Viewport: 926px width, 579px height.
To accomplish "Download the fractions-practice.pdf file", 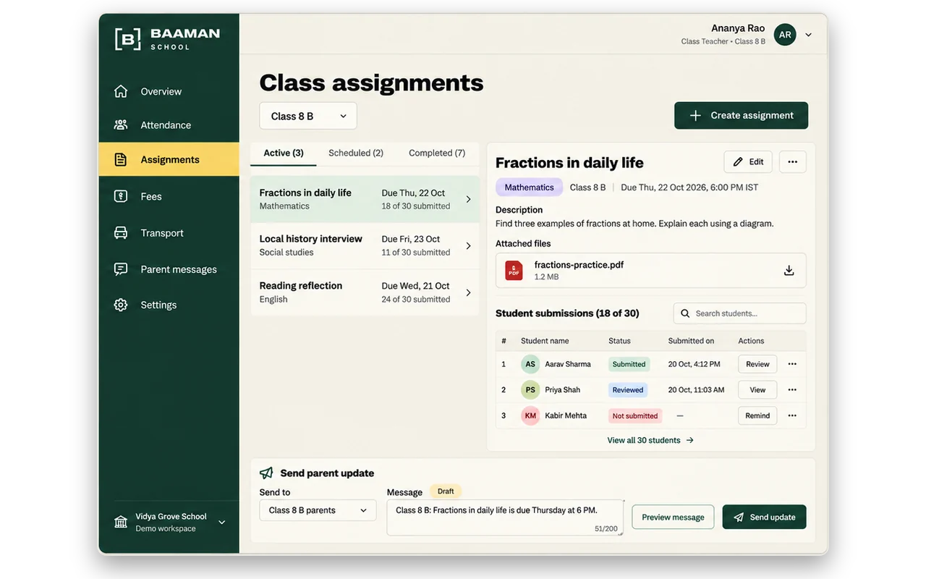I will tap(789, 271).
